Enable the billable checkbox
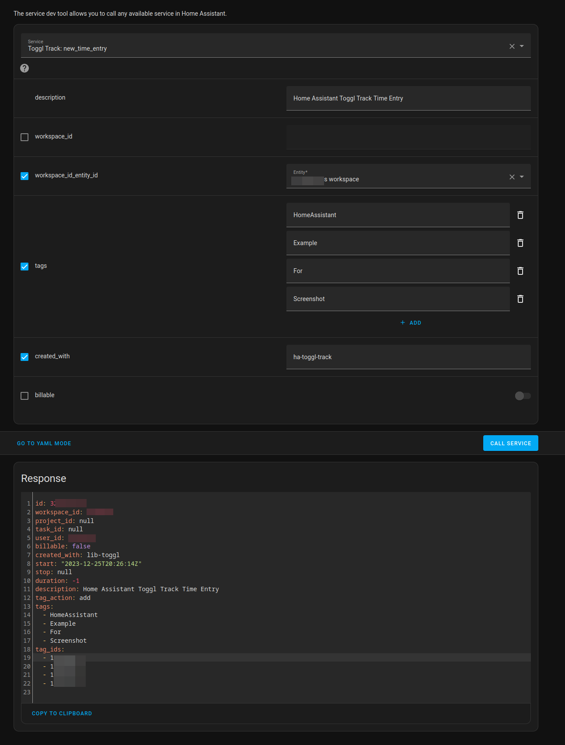Screen dimensions: 565x745 click(x=24, y=396)
